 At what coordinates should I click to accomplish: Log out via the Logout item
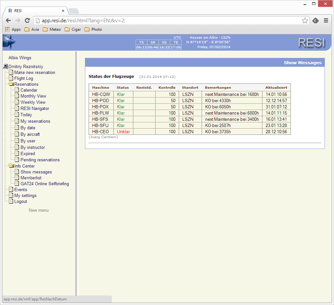pos(21,201)
